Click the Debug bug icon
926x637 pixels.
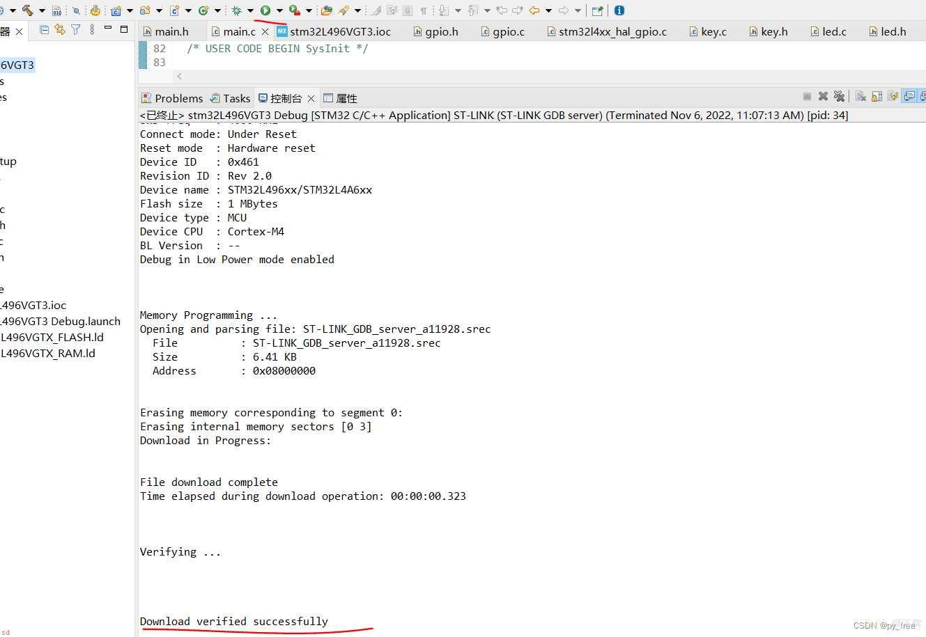pyautogui.click(x=237, y=10)
